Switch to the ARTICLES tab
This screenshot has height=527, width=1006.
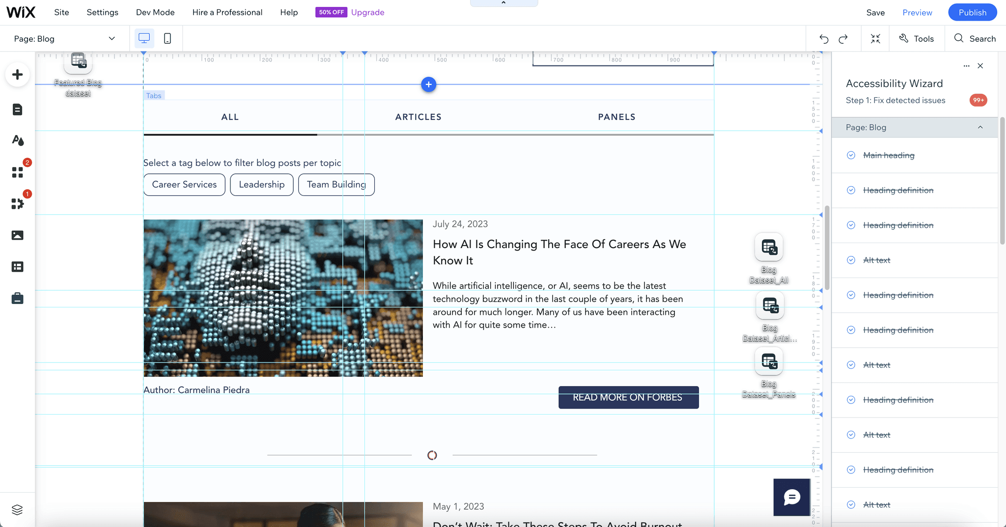[418, 117]
